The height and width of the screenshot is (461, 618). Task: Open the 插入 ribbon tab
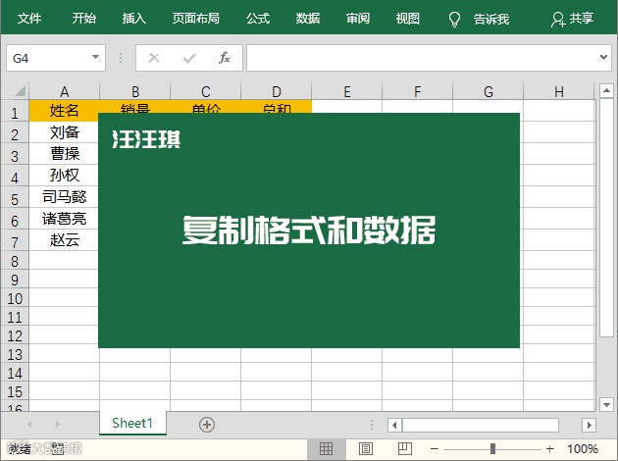coord(134,18)
